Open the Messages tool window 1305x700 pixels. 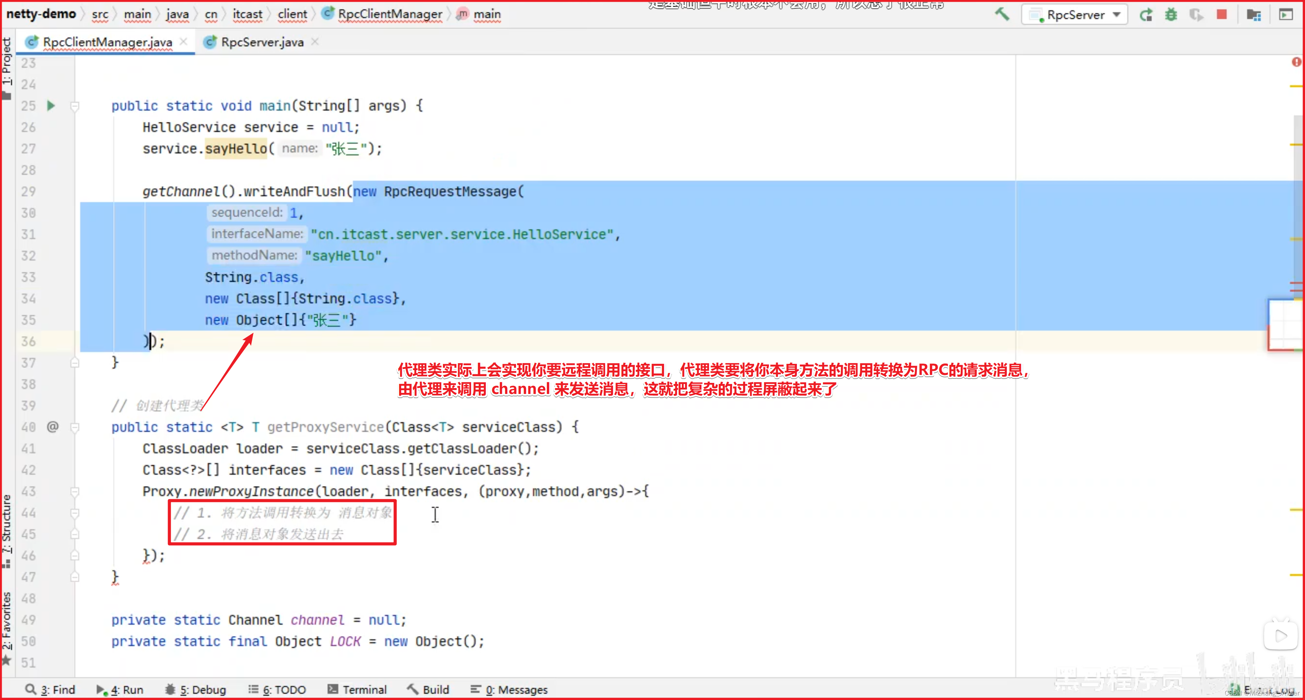tap(509, 689)
